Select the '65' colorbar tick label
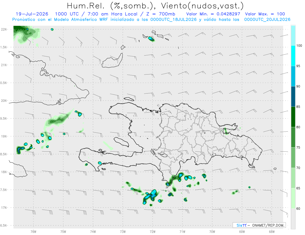This screenshot has width=305, height=235. coord(298,188)
